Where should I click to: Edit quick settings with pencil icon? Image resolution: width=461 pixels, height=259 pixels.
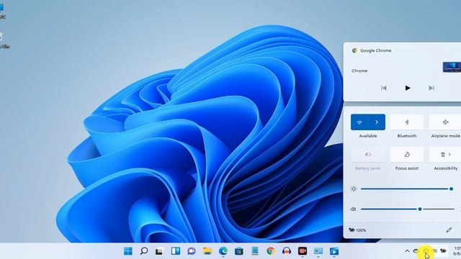click(449, 230)
